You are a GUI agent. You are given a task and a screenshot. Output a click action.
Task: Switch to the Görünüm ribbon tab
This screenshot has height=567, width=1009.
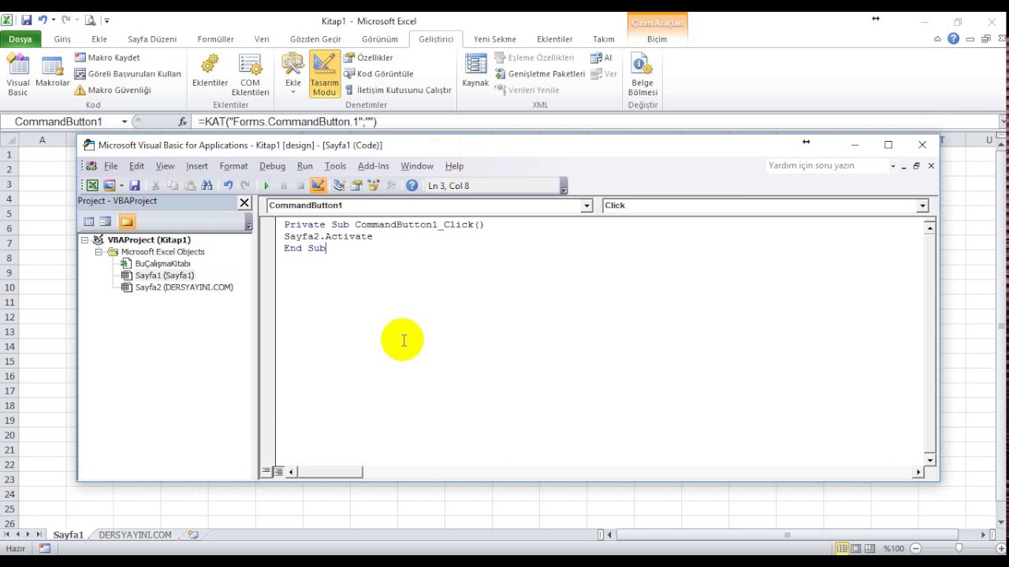click(x=379, y=39)
